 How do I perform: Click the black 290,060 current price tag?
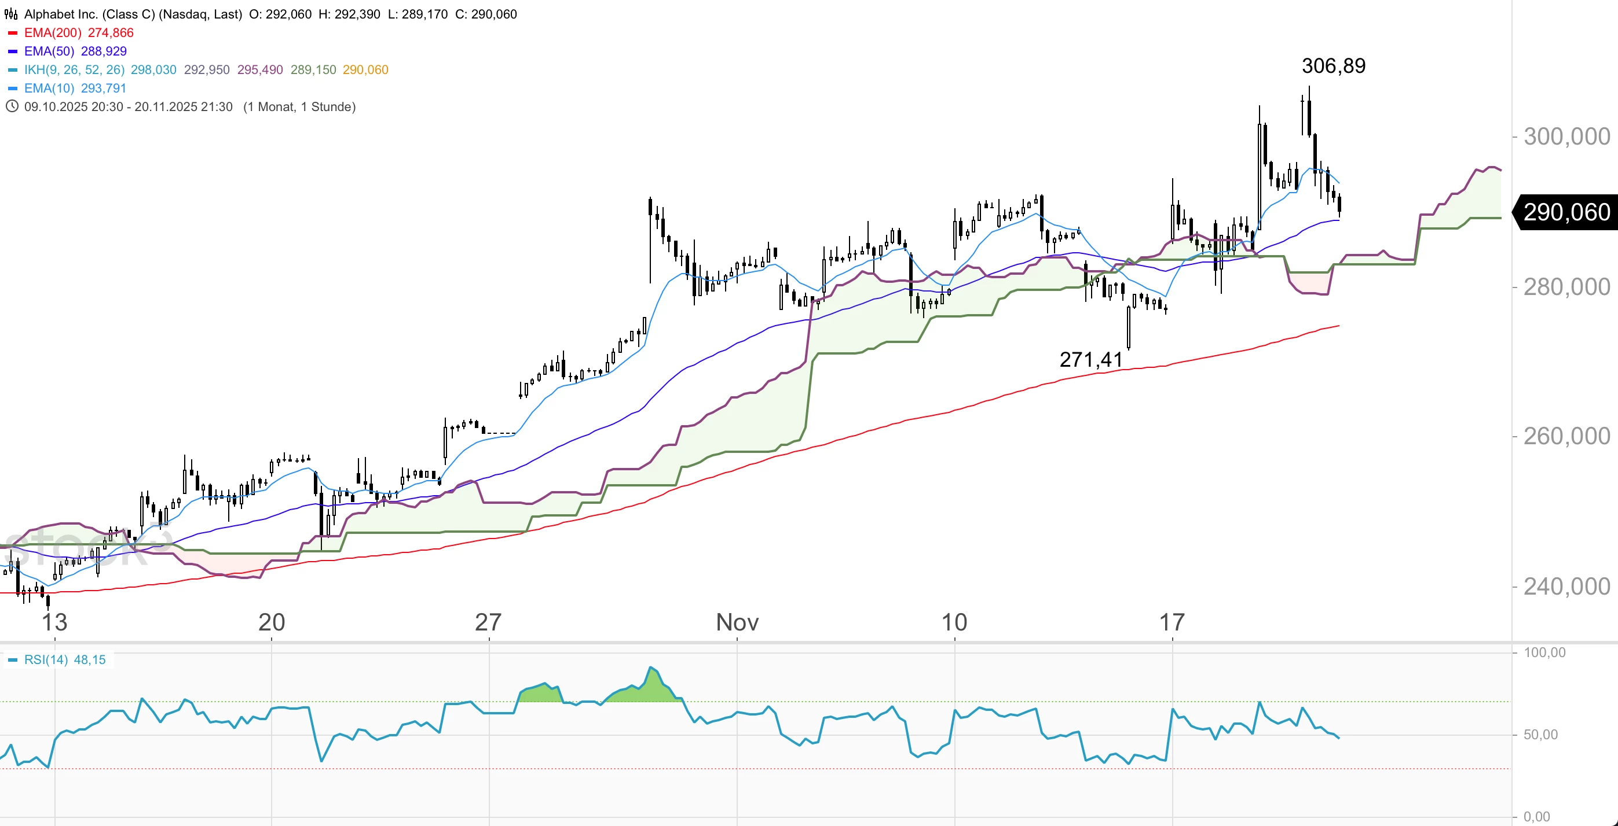point(1566,213)
